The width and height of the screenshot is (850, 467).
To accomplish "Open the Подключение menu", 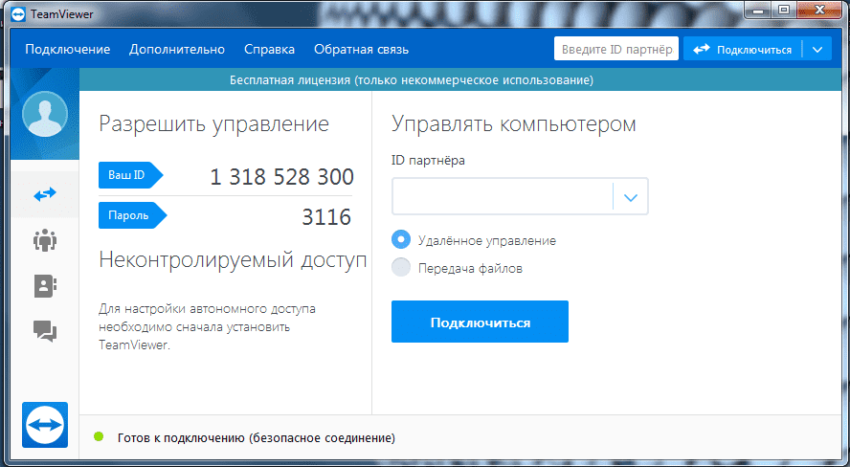I will coord(68,50).
